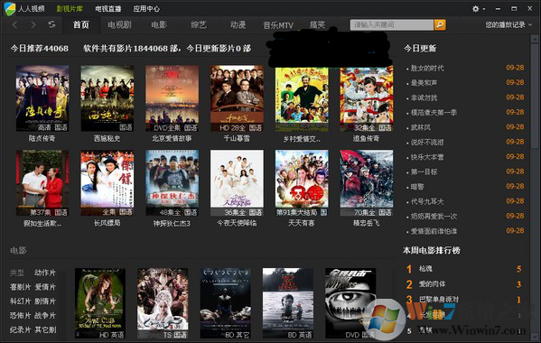Open the 今夜天使降临 poster thumbnail
Viewport: 541px width, 343px height.
click(237, 183)
